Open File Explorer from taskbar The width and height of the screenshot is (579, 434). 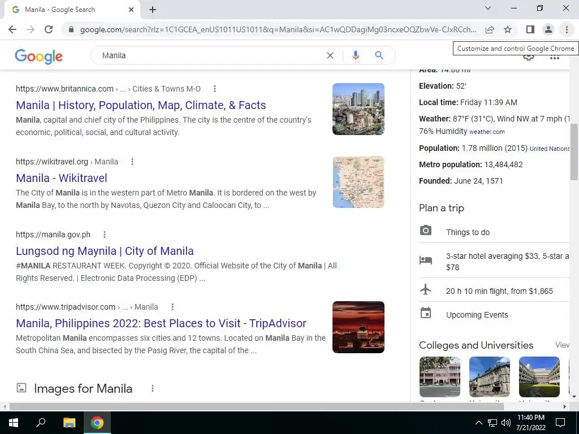pos(69,423)
